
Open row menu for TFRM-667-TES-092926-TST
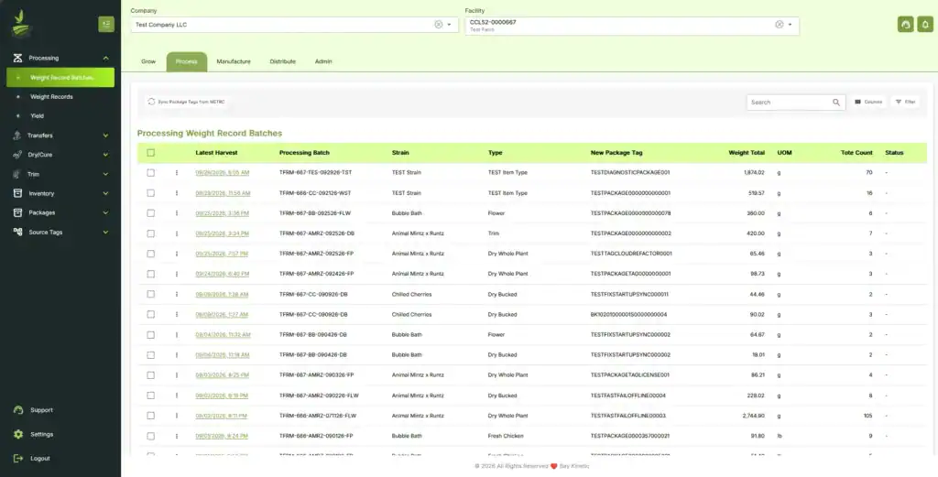tap(177, 173)
